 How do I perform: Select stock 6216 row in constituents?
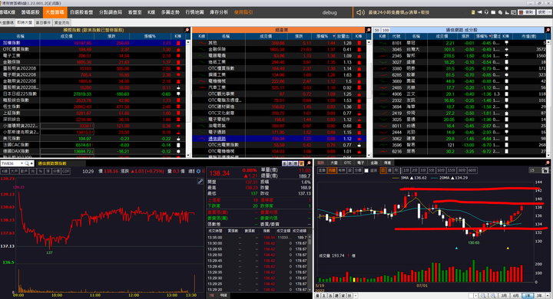click(460, 152)
